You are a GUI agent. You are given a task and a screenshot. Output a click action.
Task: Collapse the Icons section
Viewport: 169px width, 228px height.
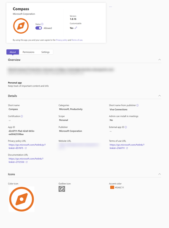pos(160,174)
